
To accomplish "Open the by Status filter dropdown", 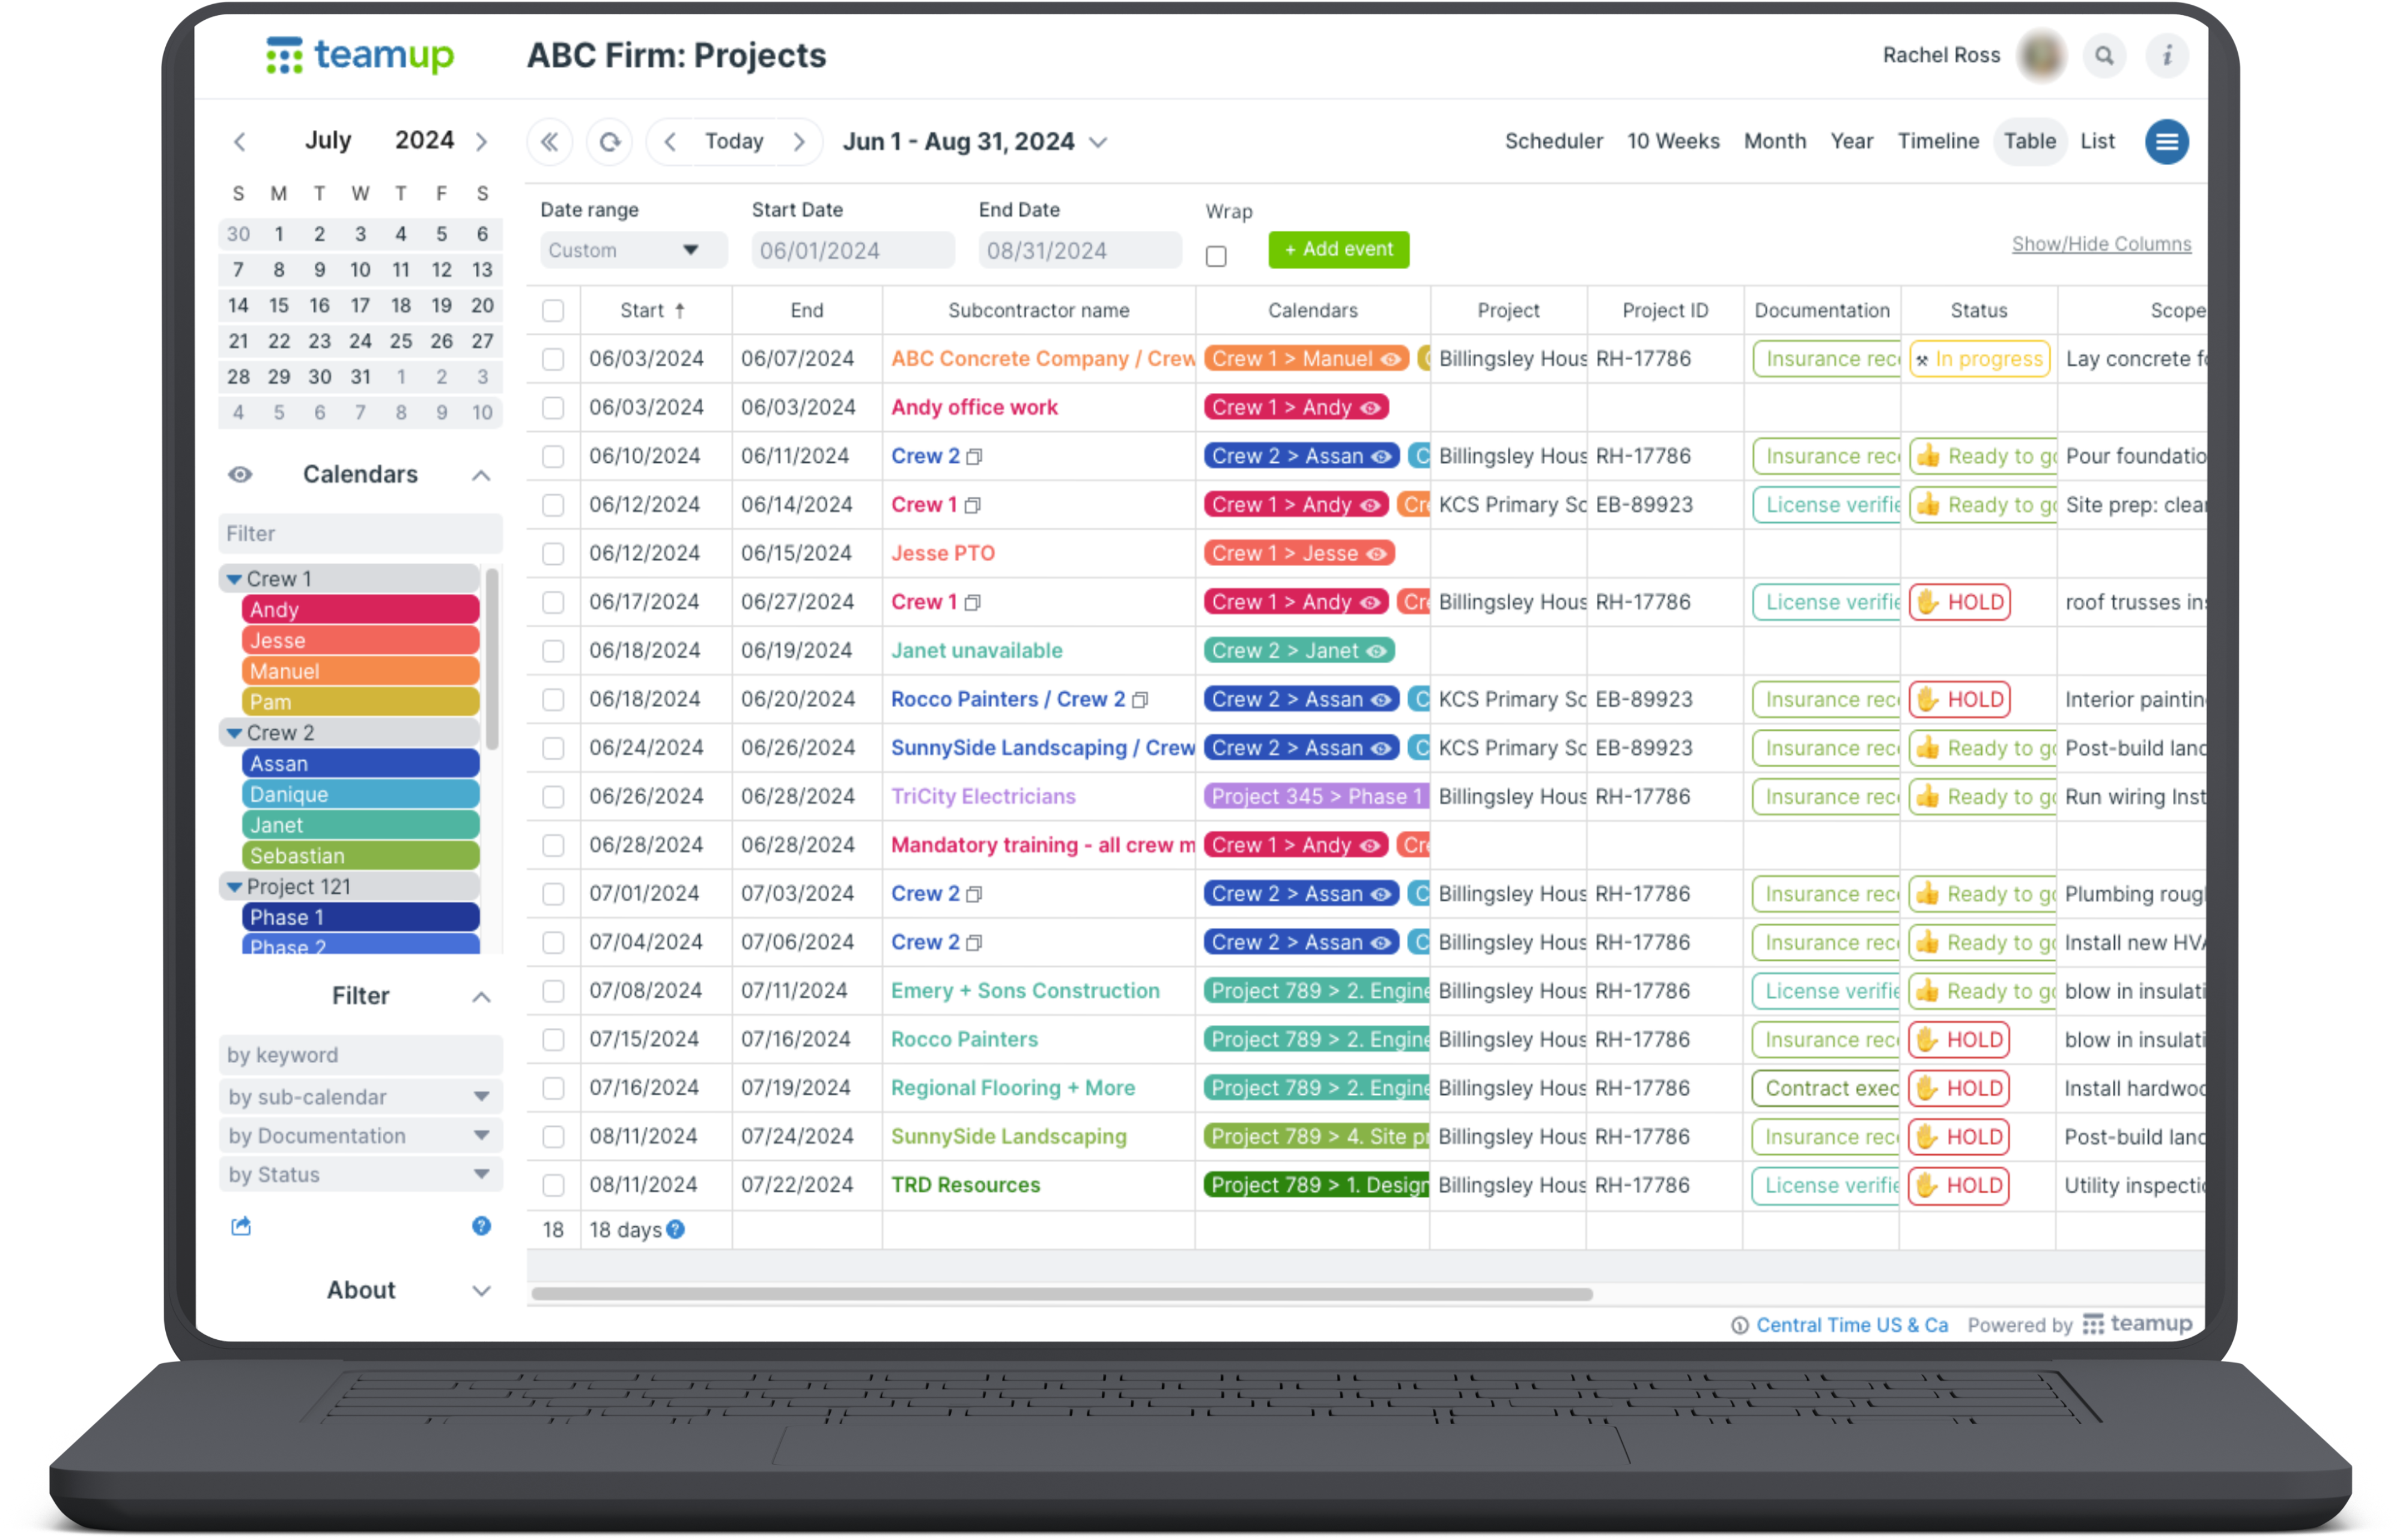I will pos(360,1175).
